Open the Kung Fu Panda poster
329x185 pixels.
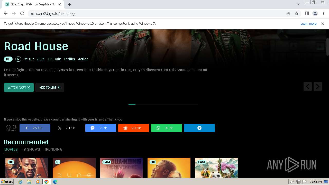click(216, 168)
